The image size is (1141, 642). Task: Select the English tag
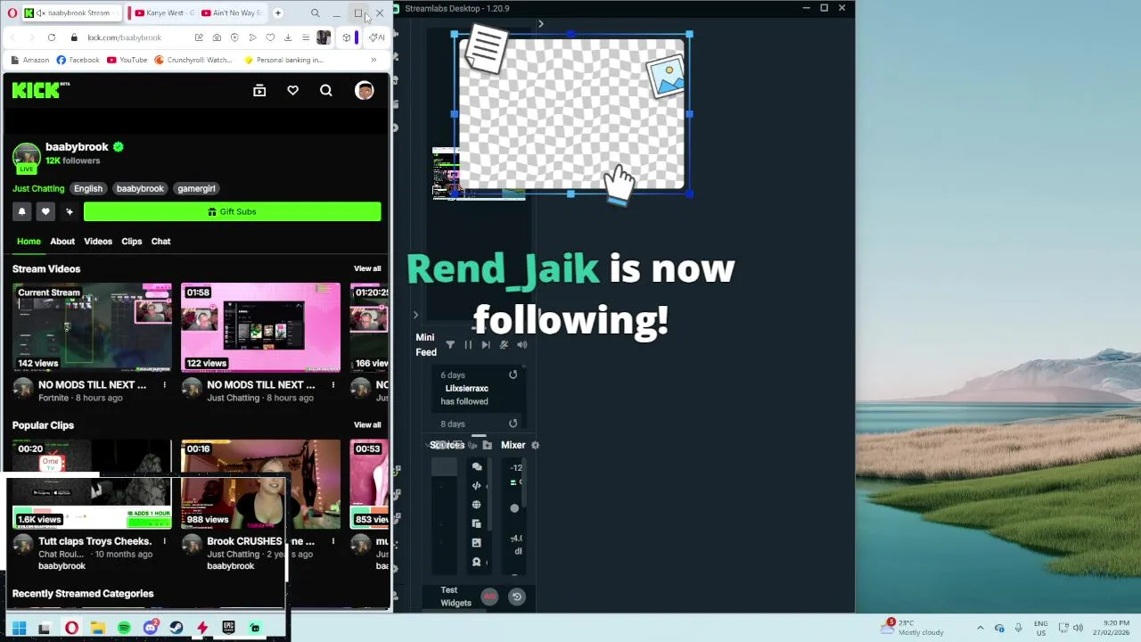click(88, 188)
